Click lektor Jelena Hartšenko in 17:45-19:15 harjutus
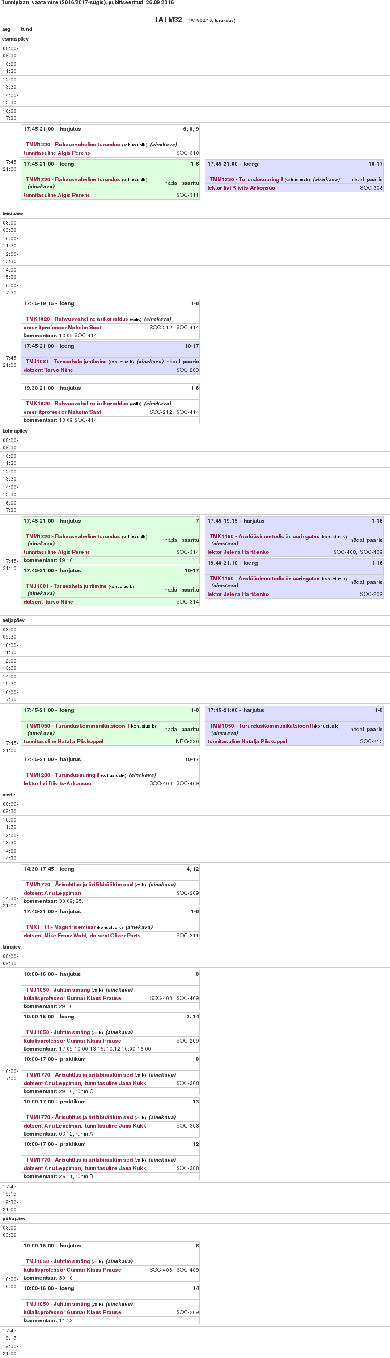390x1358 pixels. coord(237,553)
